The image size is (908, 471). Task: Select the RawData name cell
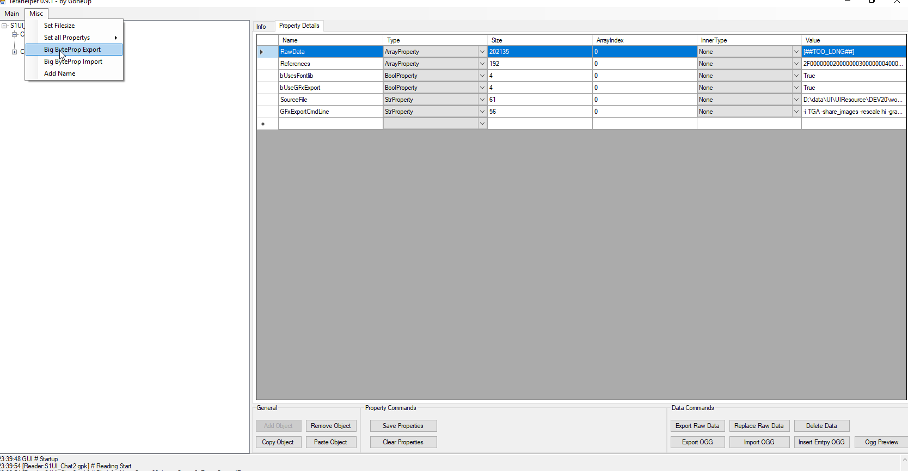pyautogui.click(x=330, y=52)
